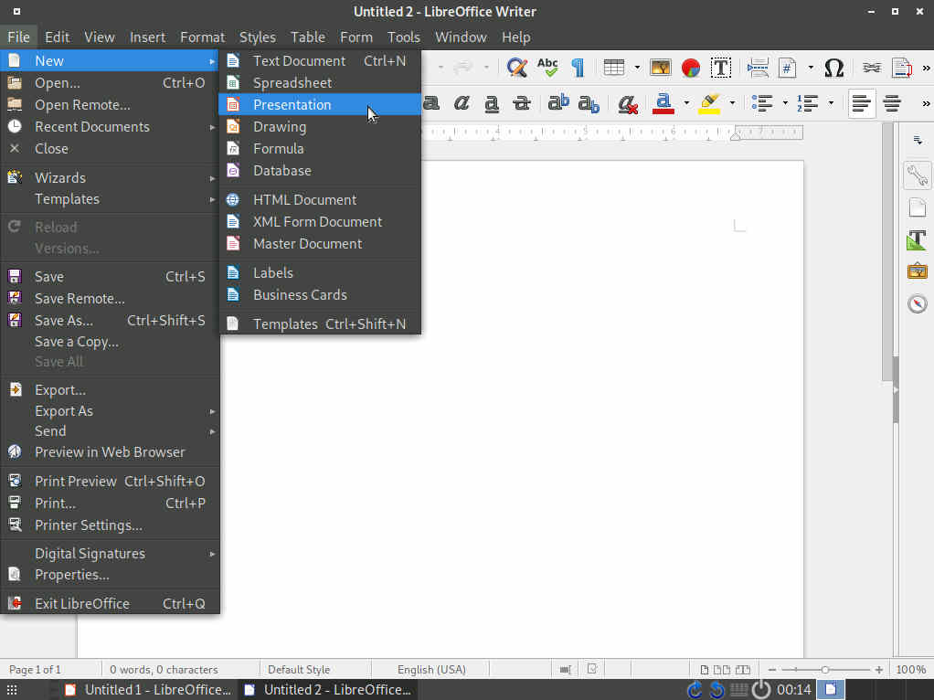Open the sidebar Properties wrench icon

[x=918, y=175]
